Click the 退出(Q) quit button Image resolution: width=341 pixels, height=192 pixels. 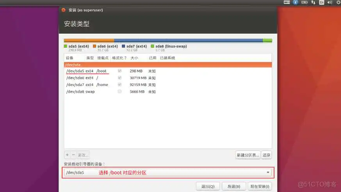208,187
